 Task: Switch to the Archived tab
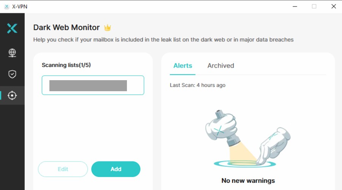click(x=221, y=66)
